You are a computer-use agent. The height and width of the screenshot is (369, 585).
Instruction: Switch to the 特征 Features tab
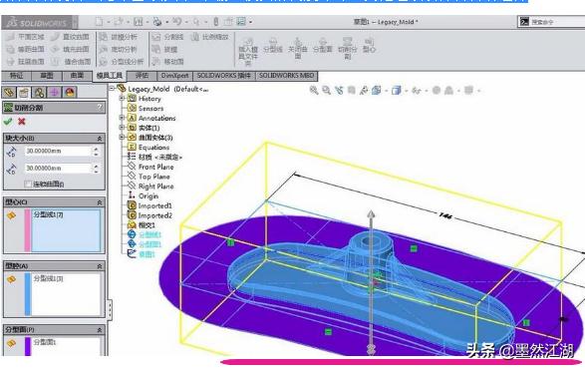[x=16, y=76]
